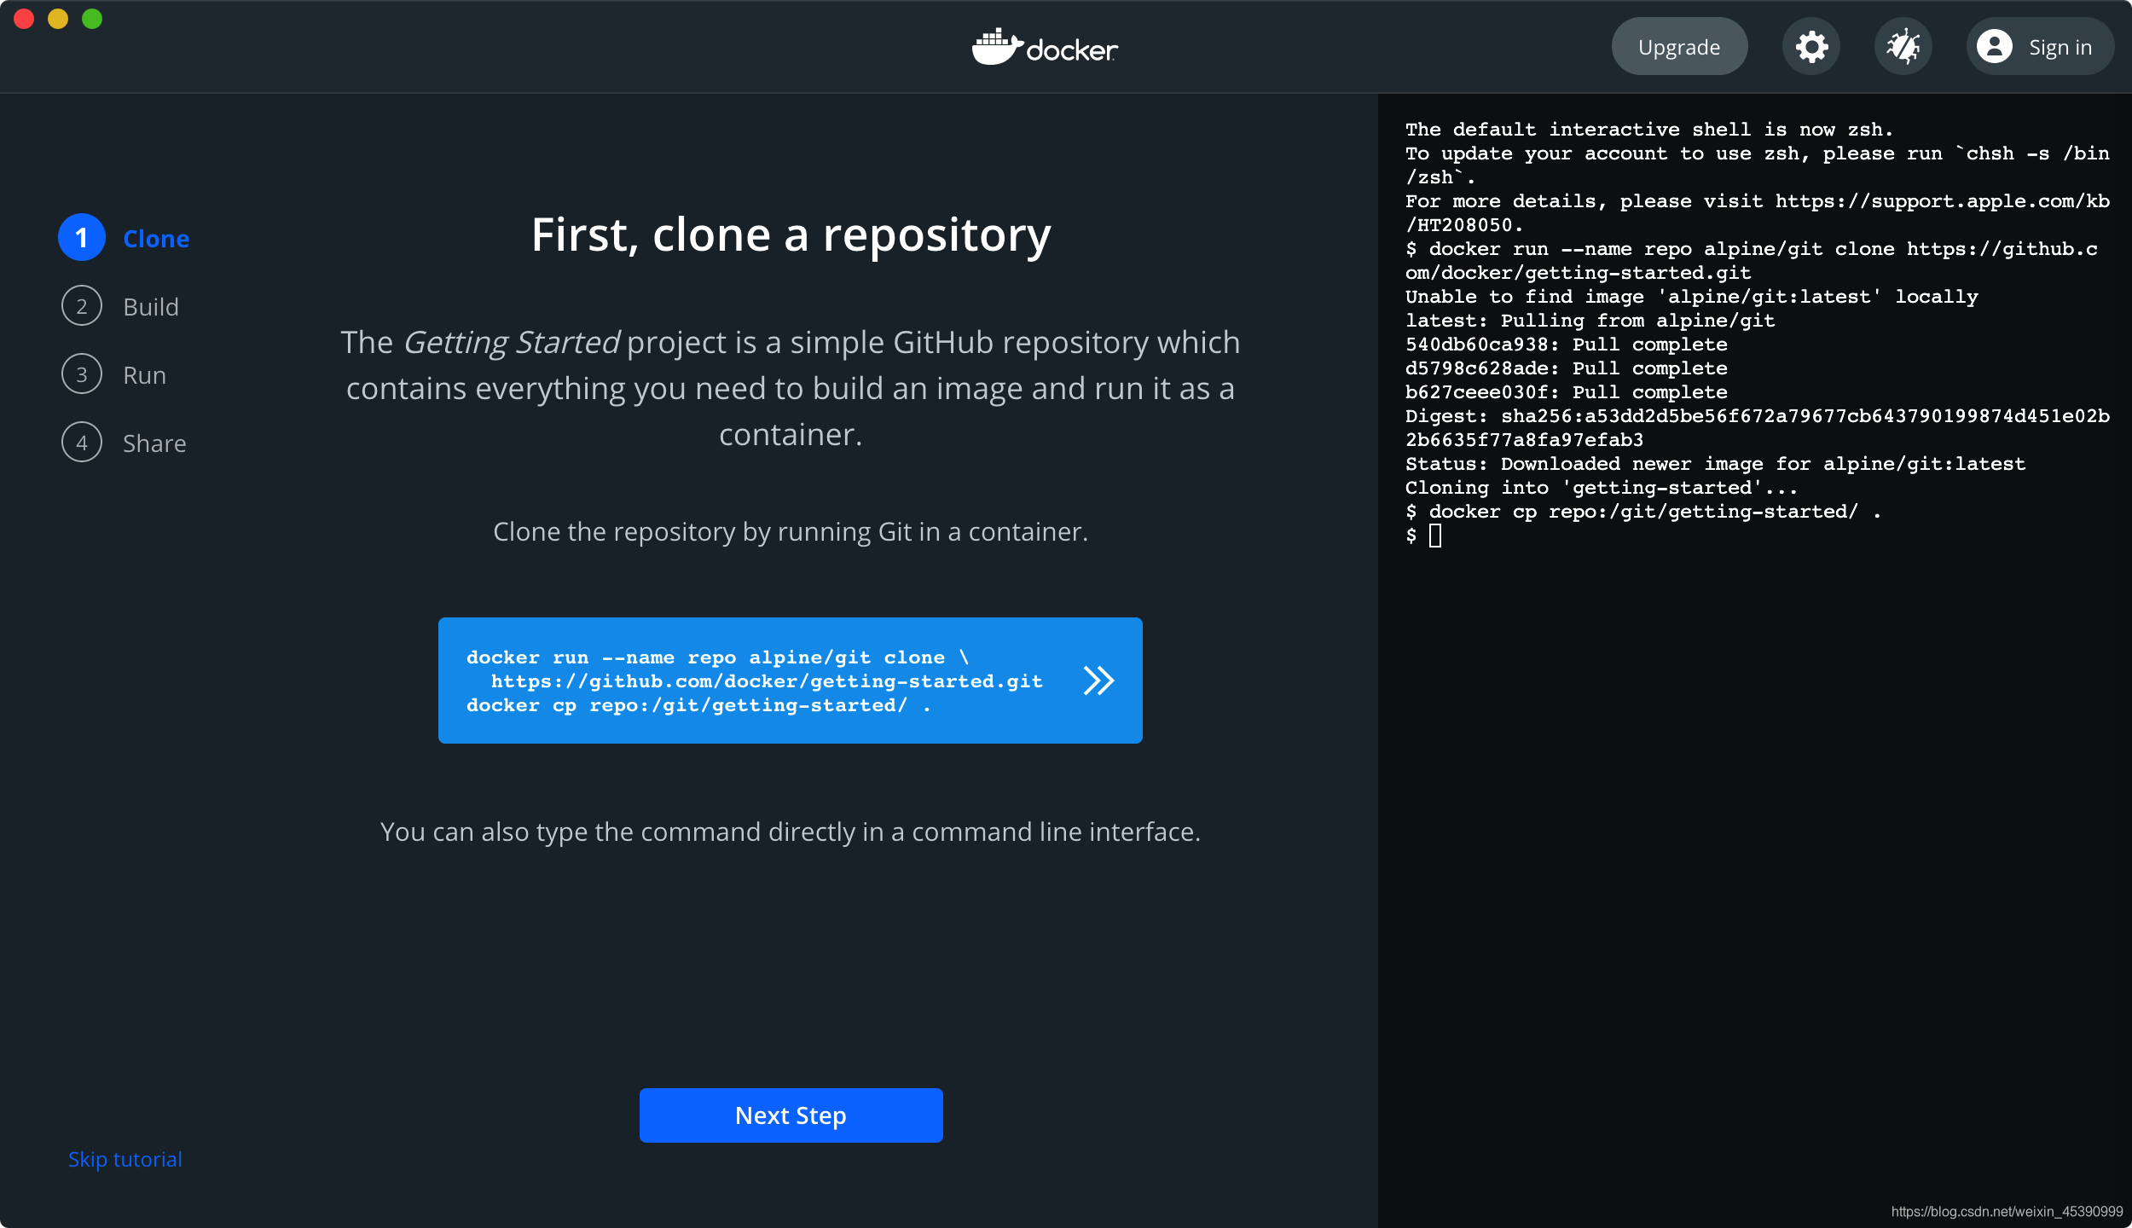Click 'd5798c628ade: Pull complete' terminal line
The height and width of the screenshot is (1228, 2132).
pos(1566,368)
